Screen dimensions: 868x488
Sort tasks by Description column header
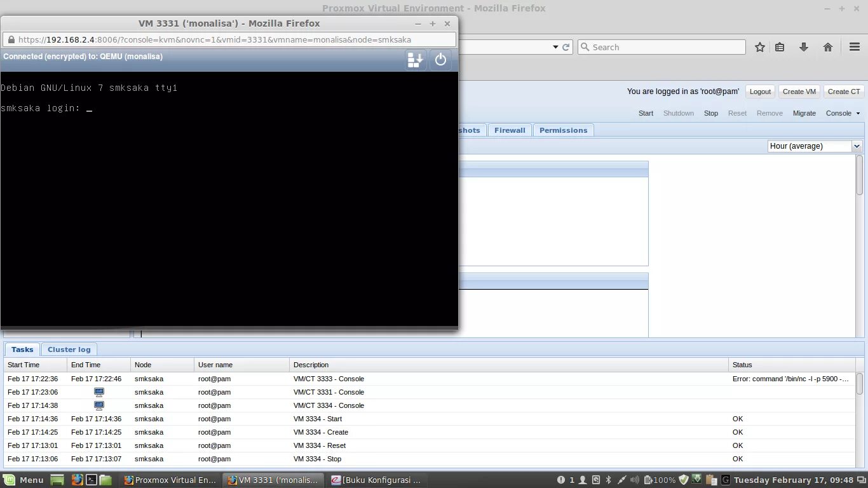509,365
